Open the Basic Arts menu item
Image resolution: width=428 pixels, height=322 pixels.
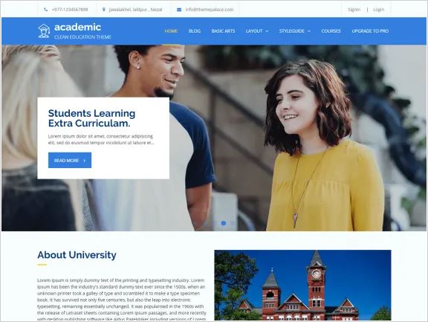click(223, 31)
